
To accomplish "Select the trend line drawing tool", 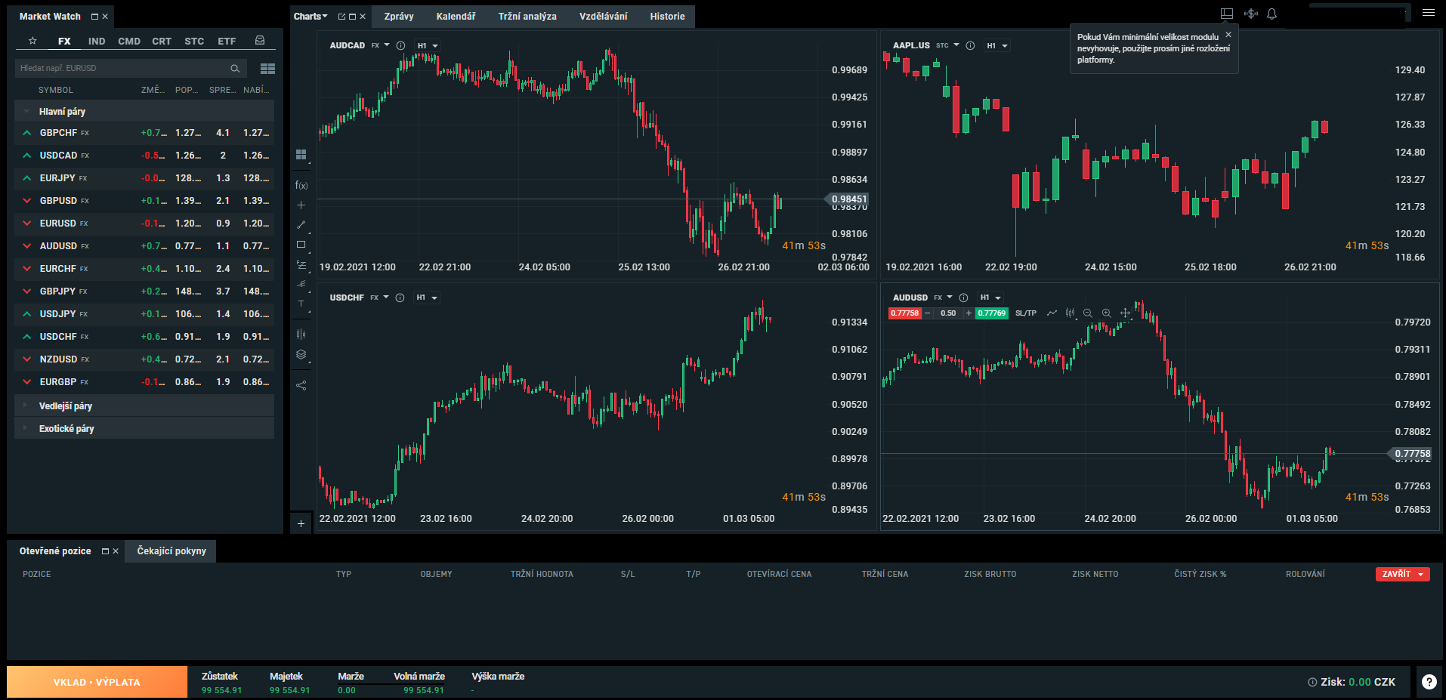I will coord(301,224).
